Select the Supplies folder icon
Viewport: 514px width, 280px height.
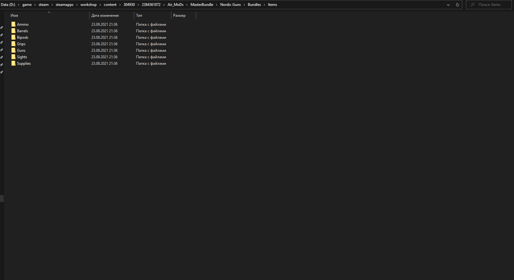13,63
